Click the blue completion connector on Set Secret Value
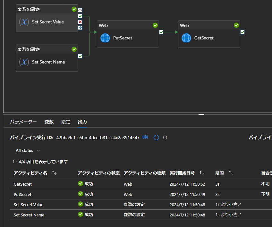This screenshot has height=227, width=272. tap(80, 28)
